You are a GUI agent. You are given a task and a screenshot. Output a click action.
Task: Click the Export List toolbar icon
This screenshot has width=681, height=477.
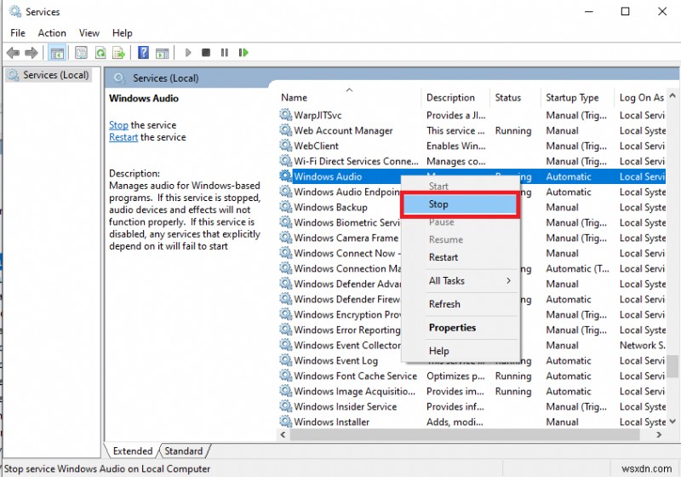pyautogui.click(x=118, y=53)
